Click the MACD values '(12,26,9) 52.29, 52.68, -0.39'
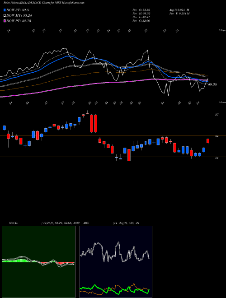Viewport: 226px width, 298px height. pyautogui.click(x=60, y=223)
